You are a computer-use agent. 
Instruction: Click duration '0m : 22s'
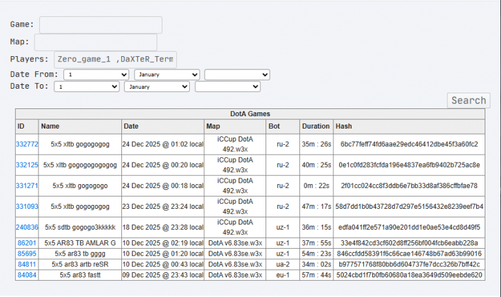pyautogui.click(x=316, y=186)
